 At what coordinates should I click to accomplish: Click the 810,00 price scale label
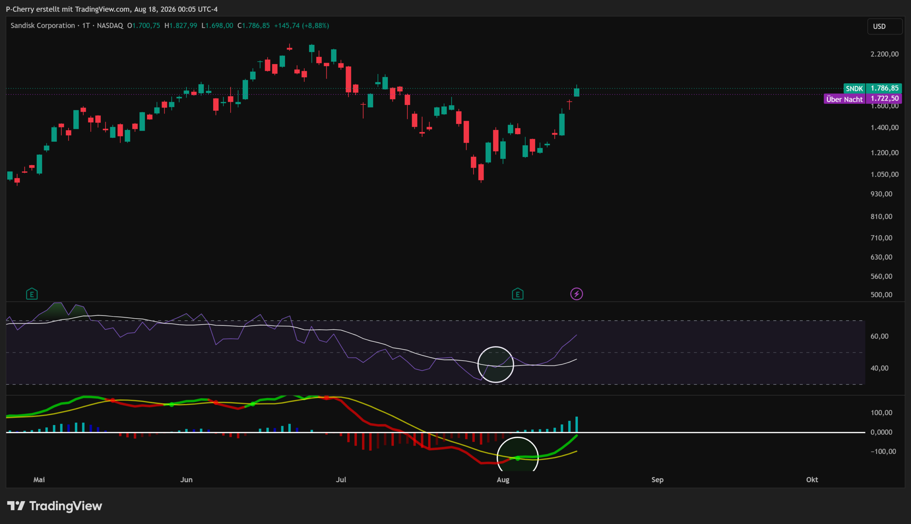(881, 216)
